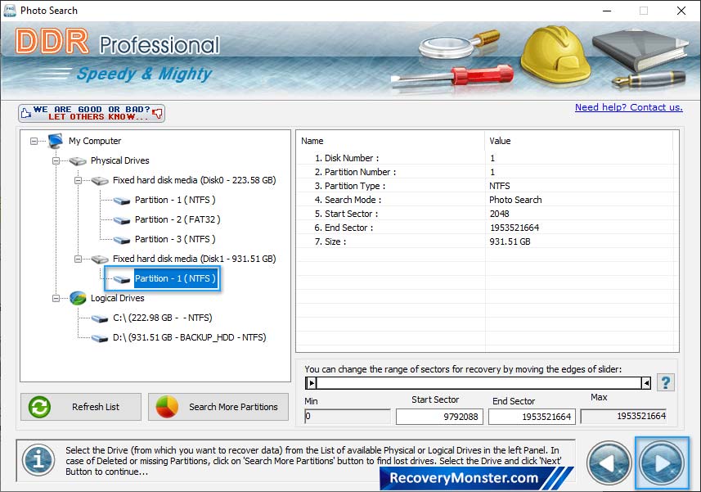This screenshot has width=701, height=492.
Task: Click the sector slider right handle
Action: (x=646, y=383)
